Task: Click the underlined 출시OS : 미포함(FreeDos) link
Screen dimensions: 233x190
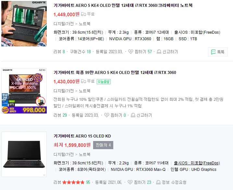Action: click(x=197, y=163)
